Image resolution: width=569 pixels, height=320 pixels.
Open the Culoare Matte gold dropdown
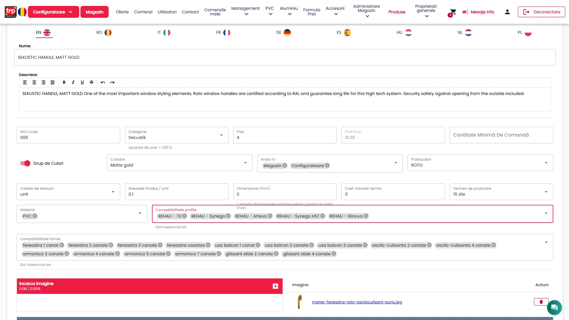180,163
